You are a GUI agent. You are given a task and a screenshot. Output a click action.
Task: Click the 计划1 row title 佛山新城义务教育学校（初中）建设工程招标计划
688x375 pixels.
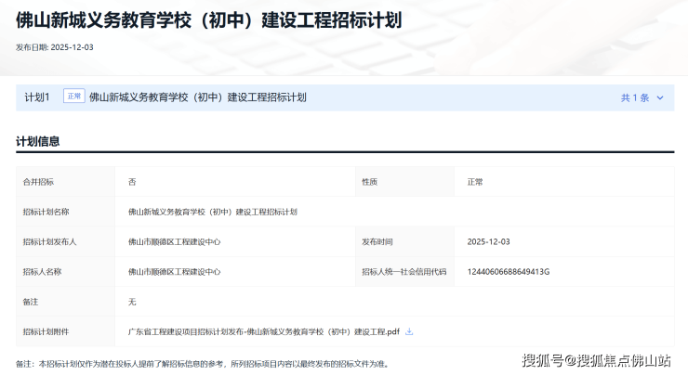[197, 97]
